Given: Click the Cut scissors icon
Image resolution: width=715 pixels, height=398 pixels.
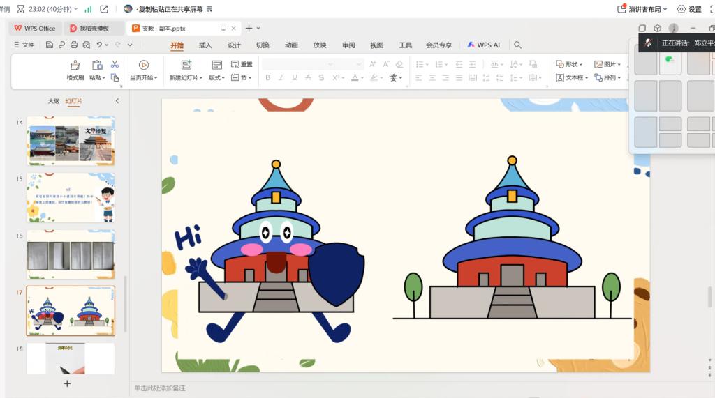Looking at the screenshot, I should tap(115, 65).
